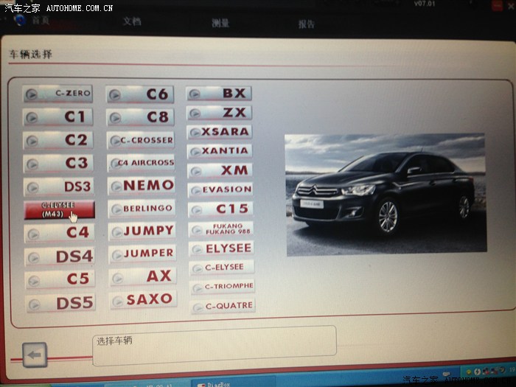The image size is (516, 387).
Task: Choose the JUMPER vehicle
Action: coord(142,254)
